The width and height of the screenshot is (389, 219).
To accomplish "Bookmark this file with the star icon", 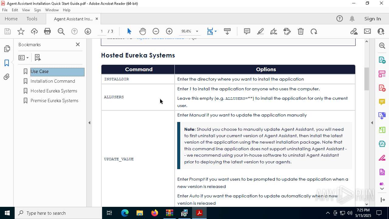I will point(21,31).
